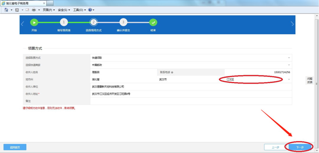The width and height of the screenshot is (319, 153).
Task: Open the 江汉区 district dropdown
Action: pyautogui.click(x=289, y=79)
